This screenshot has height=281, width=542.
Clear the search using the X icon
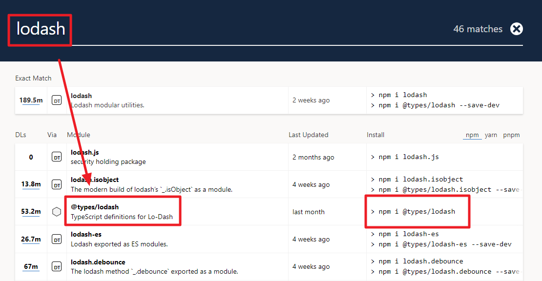tap(517, 29)
